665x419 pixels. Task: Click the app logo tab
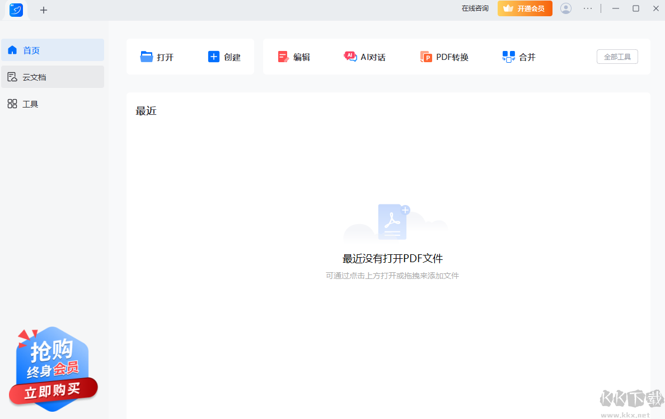coord(15,10)
